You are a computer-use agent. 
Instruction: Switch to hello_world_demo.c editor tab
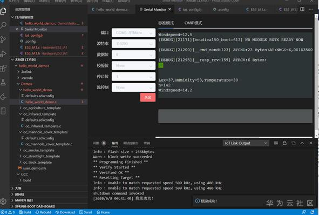point(112,9)
